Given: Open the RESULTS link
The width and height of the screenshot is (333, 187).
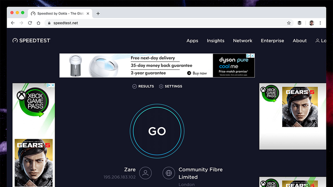Looking at the screenshot, I should click(x=143, y=86).
